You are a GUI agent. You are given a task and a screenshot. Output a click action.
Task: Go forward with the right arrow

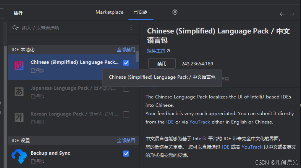292,14
